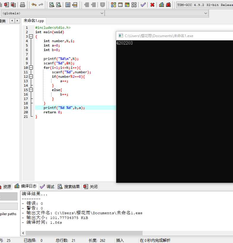Click the Redo arrow icon

coord(41,5)
